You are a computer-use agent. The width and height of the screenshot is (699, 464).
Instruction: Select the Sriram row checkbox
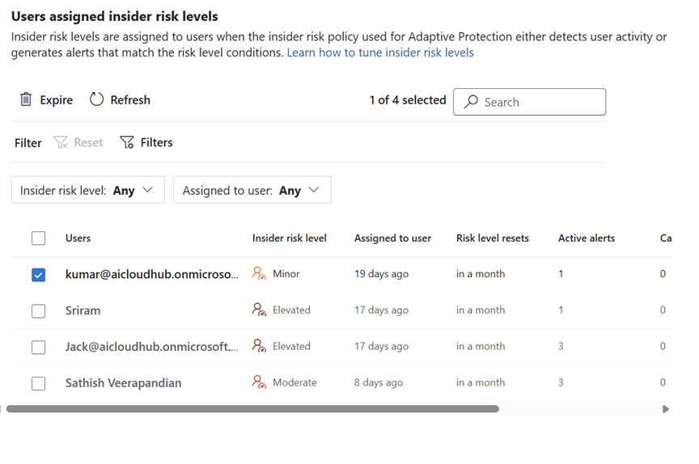tap(38, 311)
